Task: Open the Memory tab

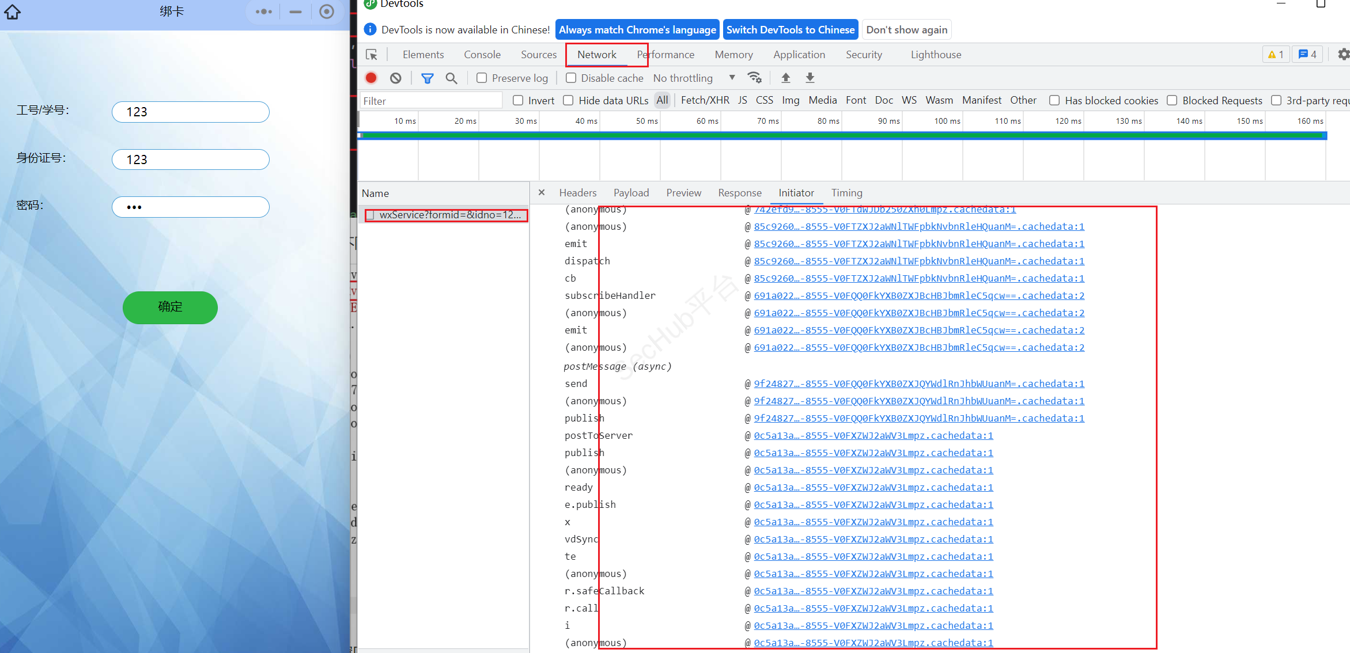Action: 733,55
